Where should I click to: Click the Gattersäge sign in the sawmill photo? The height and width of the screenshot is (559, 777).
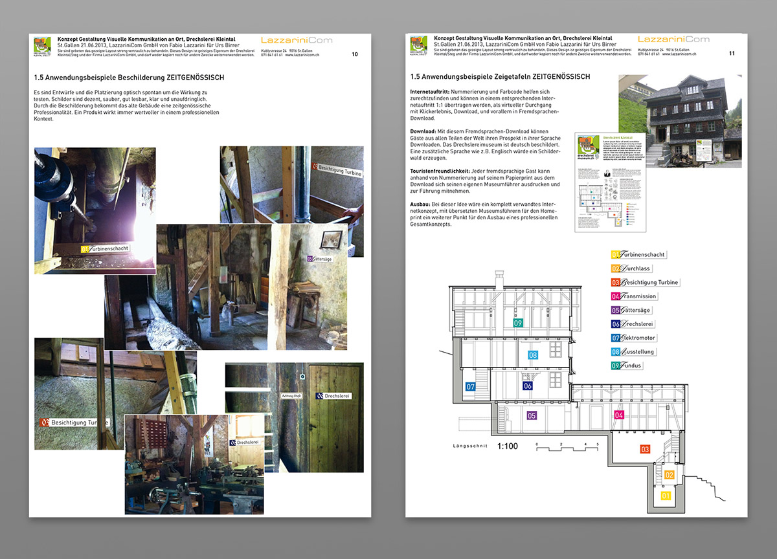pos(322,258)
